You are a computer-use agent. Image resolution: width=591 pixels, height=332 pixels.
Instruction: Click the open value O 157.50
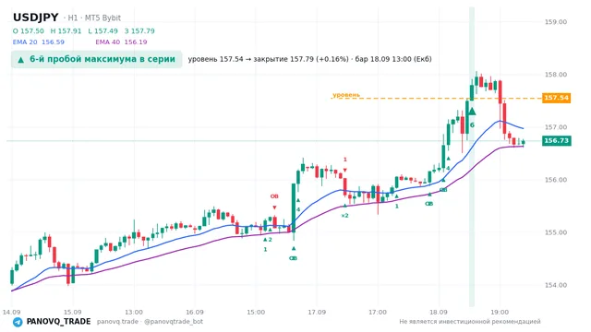(29, 30)
